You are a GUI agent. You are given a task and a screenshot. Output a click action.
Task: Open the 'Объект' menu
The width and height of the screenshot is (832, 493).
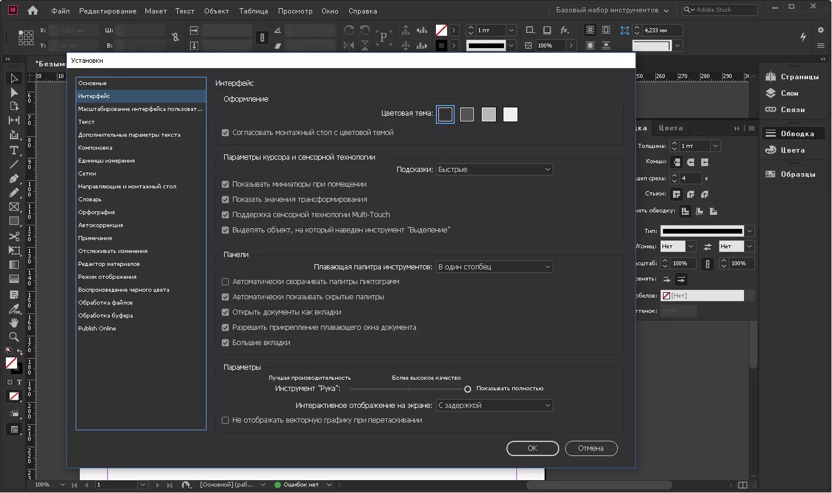[217, 11]
